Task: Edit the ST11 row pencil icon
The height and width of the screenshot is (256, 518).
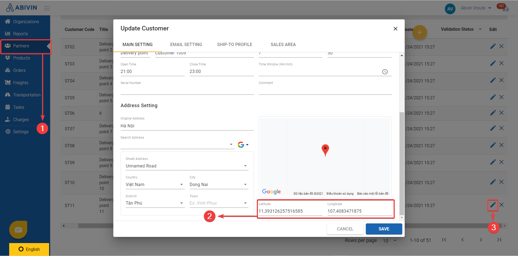Action: click(493, 205)
